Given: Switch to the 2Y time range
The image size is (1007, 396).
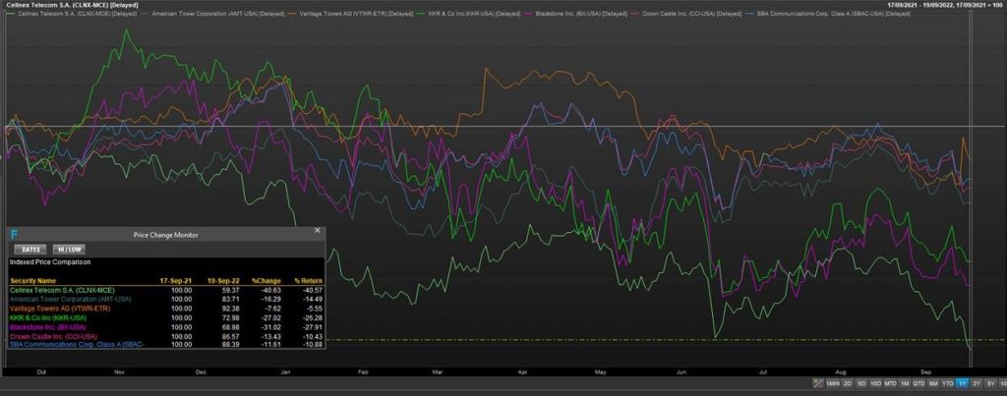Looking at the screenshot, I should [x=977, y=383].
